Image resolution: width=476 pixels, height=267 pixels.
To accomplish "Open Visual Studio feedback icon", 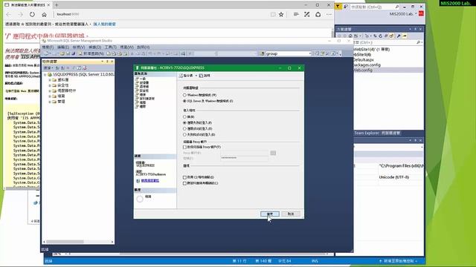I will [x=345, y=7].
